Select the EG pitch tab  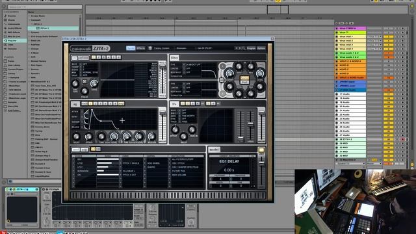coord(84,103)
